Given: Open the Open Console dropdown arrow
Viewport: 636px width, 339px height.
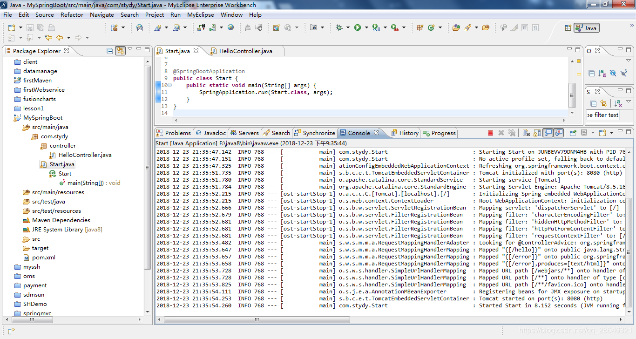Looking at the screenshot, I should coord(611,133).
